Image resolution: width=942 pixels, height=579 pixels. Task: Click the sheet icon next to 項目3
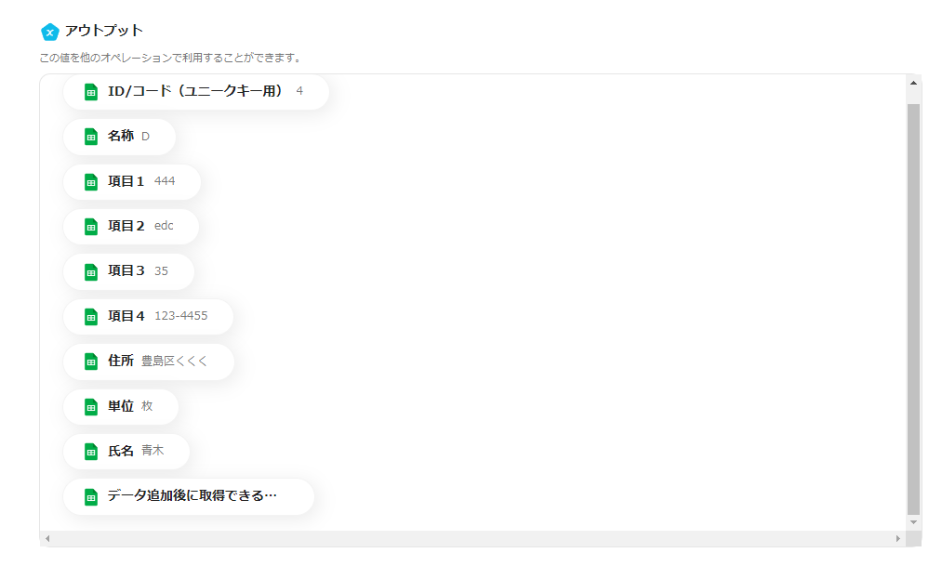click(91, 271)
